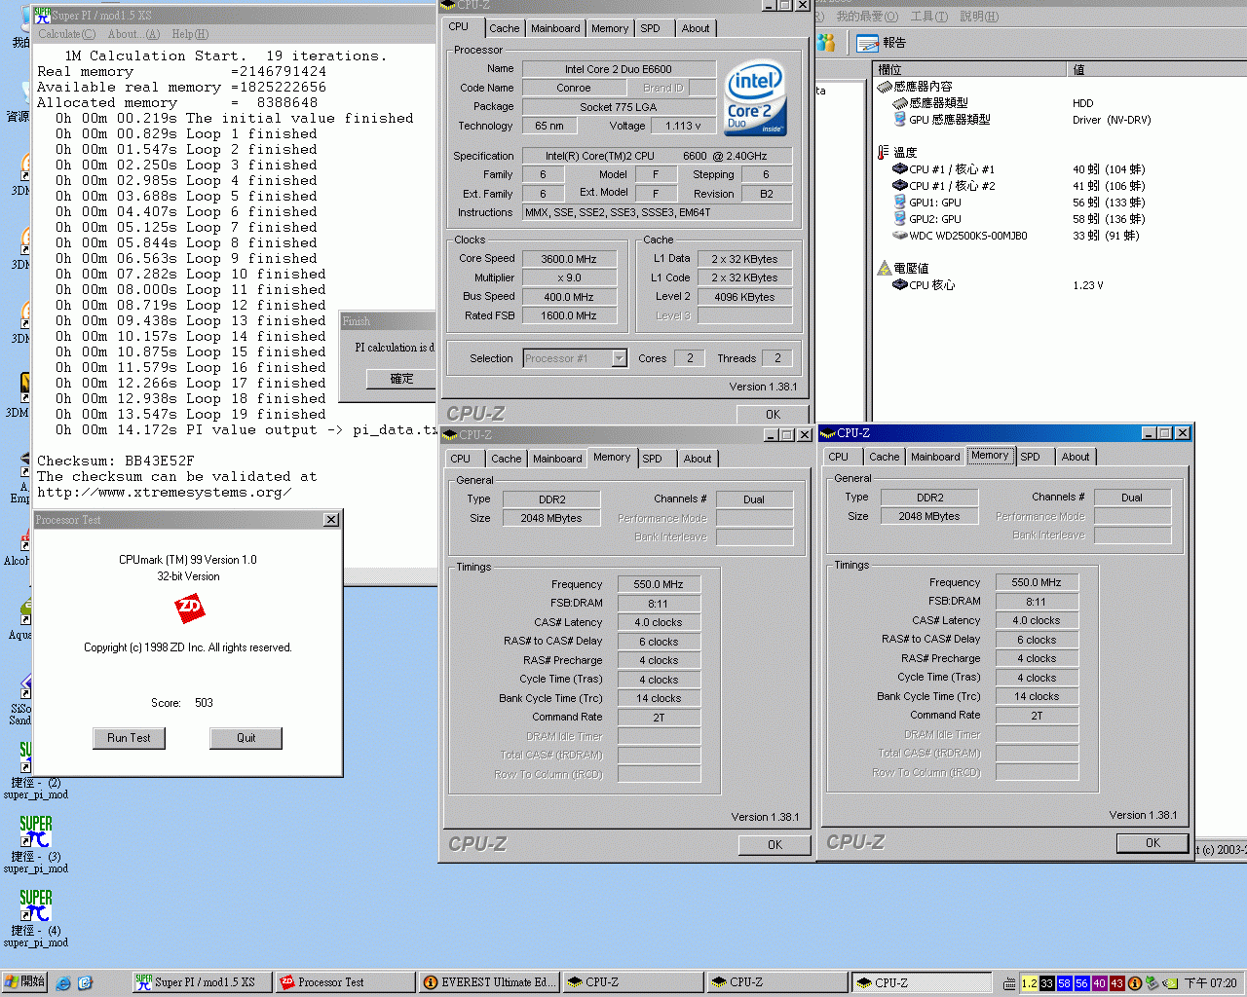
Task: Switch to About tab in the top CPU-Z window
Action: (696, 28)
